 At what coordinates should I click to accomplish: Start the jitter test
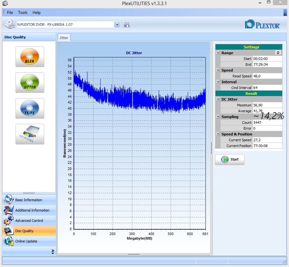tap(230, 159)
